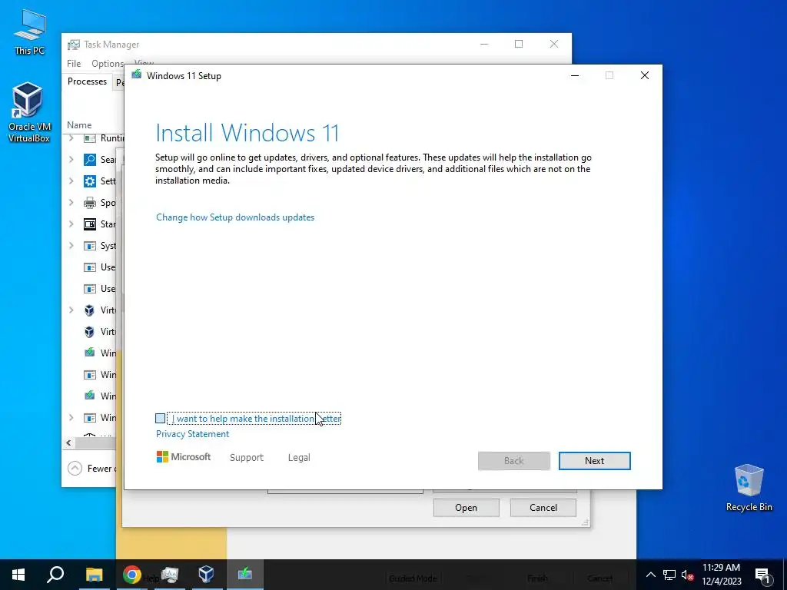Open the Windows Start menu

[x=18, y=575]
